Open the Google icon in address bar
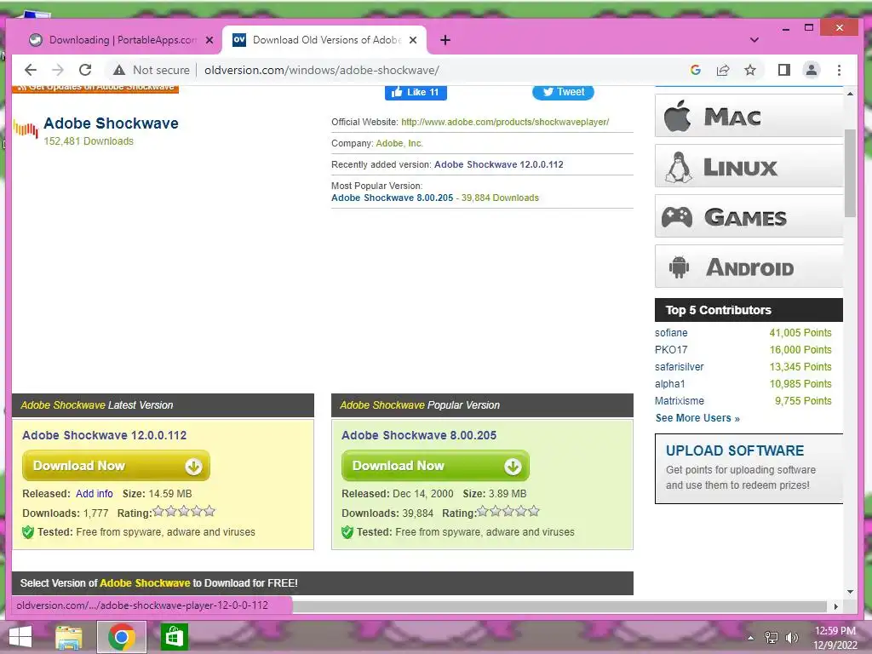The height and width of the screenshot is (654, 872). (x=695, y=70)
